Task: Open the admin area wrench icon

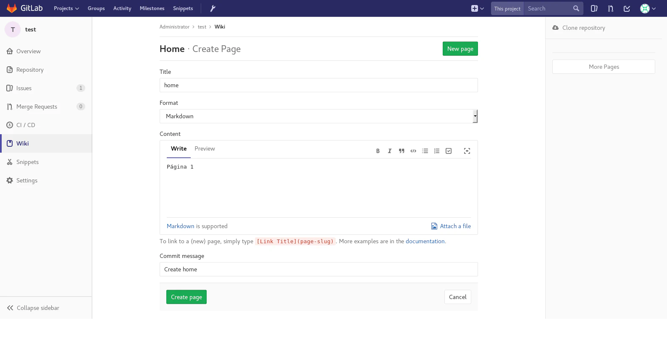Action: pos(213,8)
